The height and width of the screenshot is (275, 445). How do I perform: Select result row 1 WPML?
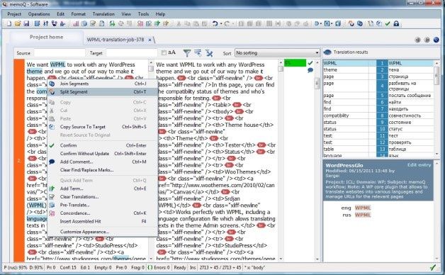(378, 63)
